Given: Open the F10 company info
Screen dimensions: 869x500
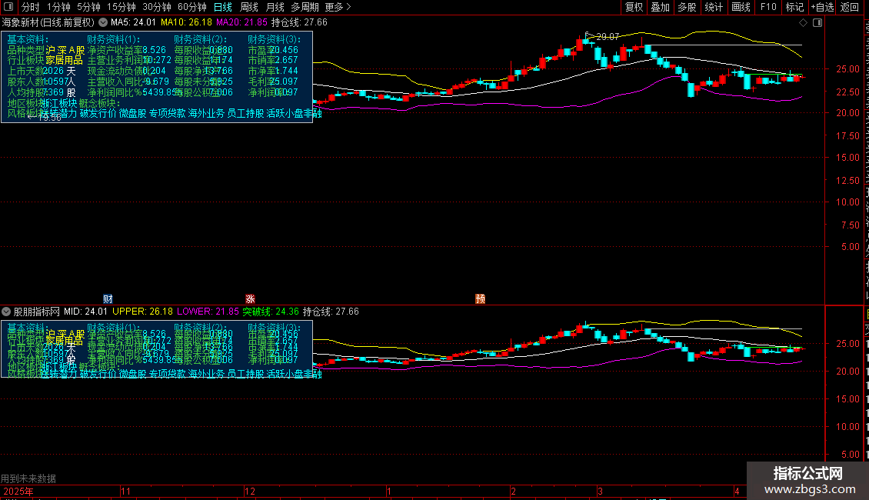Looking at the screenshot, I should tap(768, 7).
